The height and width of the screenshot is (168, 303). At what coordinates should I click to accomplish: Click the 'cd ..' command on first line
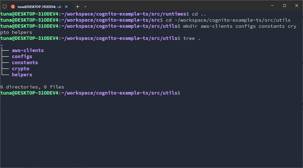(x=199, y=14)
